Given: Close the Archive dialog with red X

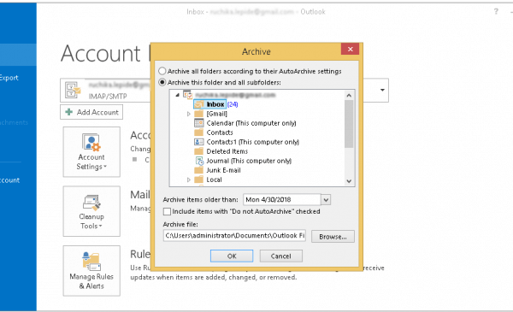Looking at the screenshot, I should point(350,49).
